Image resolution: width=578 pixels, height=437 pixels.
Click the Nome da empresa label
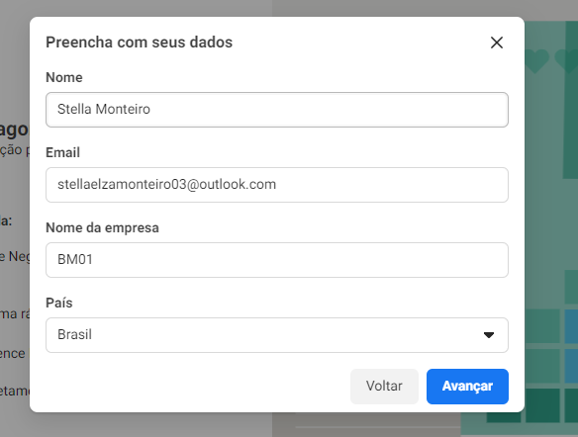coord(102,227)
